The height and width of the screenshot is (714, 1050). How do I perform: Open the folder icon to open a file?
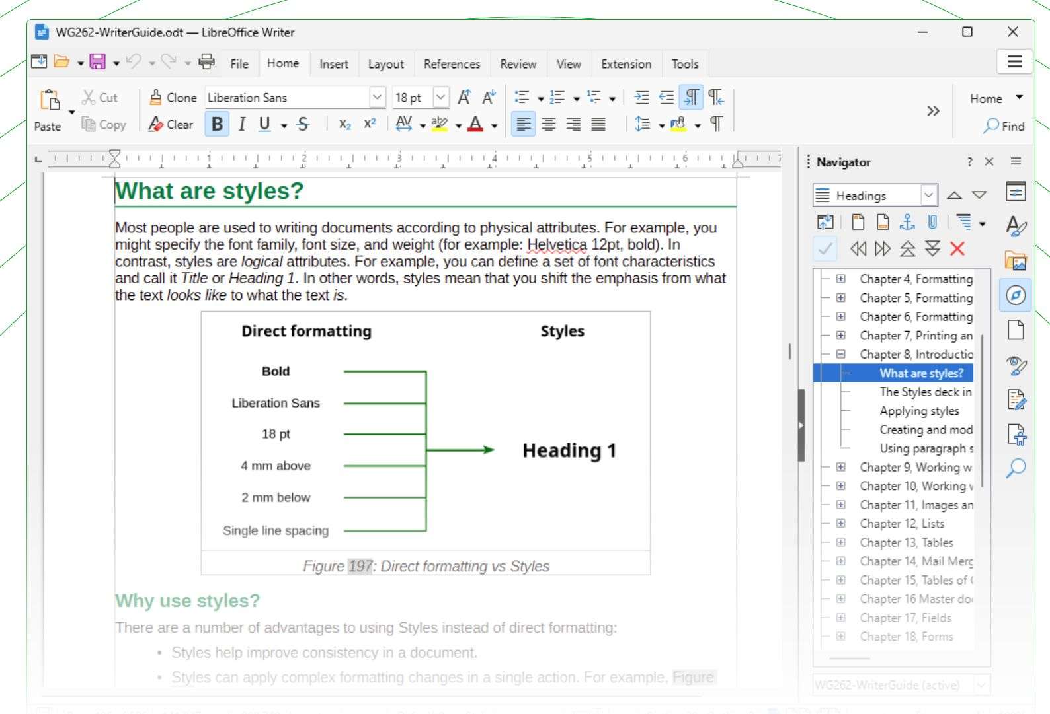[61, 62]
